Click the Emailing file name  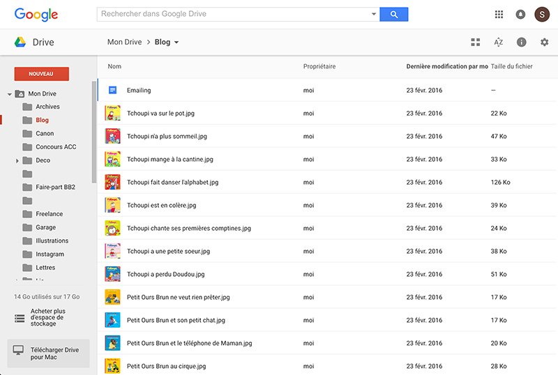pos(139,91)
